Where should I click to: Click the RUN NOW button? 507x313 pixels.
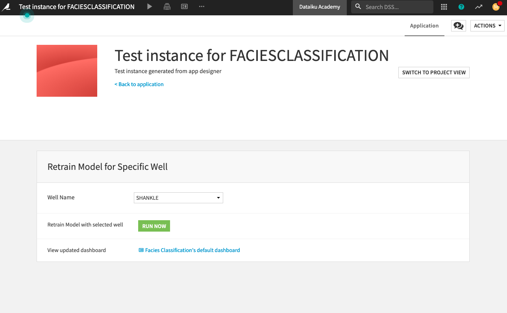pyautogui.click(x=154, y=226)
